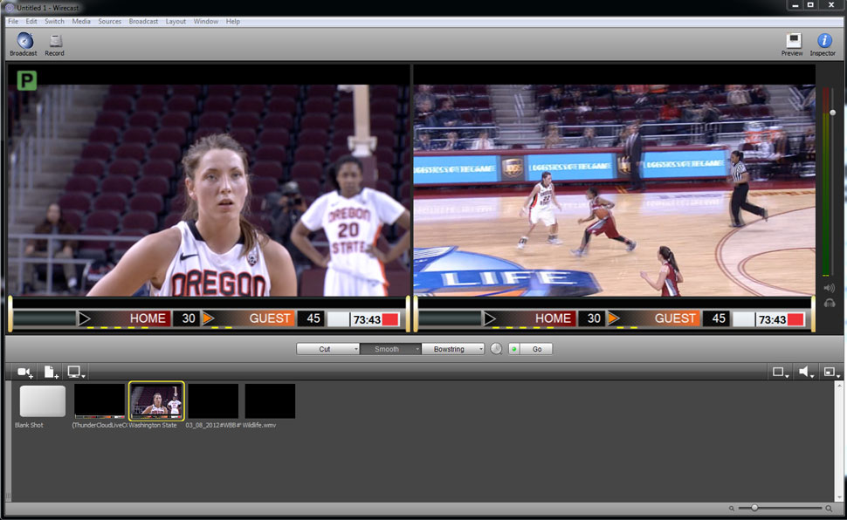
Task: Click the Record toolbar icon
Action: (x=54, y=42)
